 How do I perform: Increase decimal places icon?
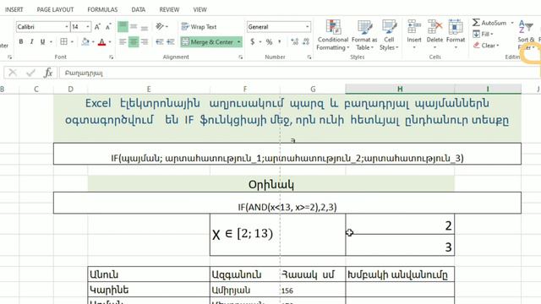[294, 41]
